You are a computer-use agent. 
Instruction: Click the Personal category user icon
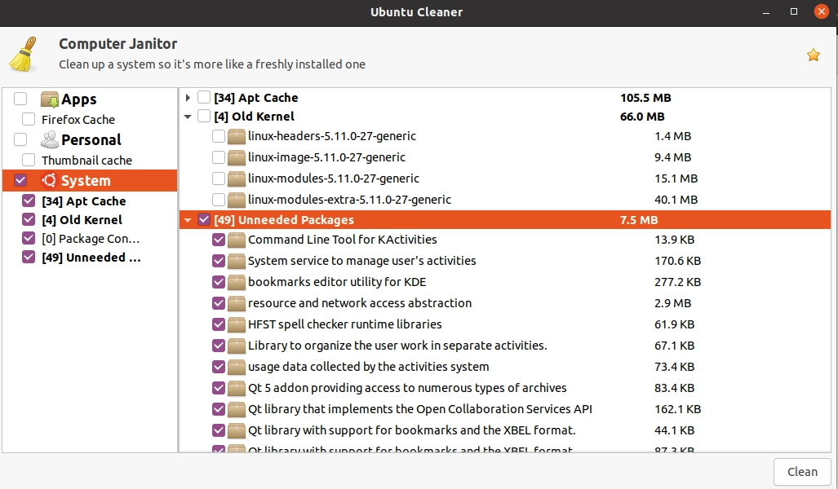tap(50, 139)
